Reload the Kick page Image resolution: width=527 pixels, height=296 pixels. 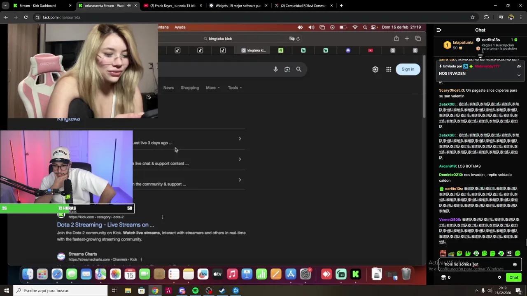coord(26,17)
